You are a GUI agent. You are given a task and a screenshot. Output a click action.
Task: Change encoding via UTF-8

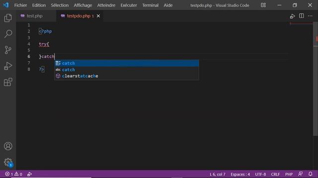click(260, 174)
